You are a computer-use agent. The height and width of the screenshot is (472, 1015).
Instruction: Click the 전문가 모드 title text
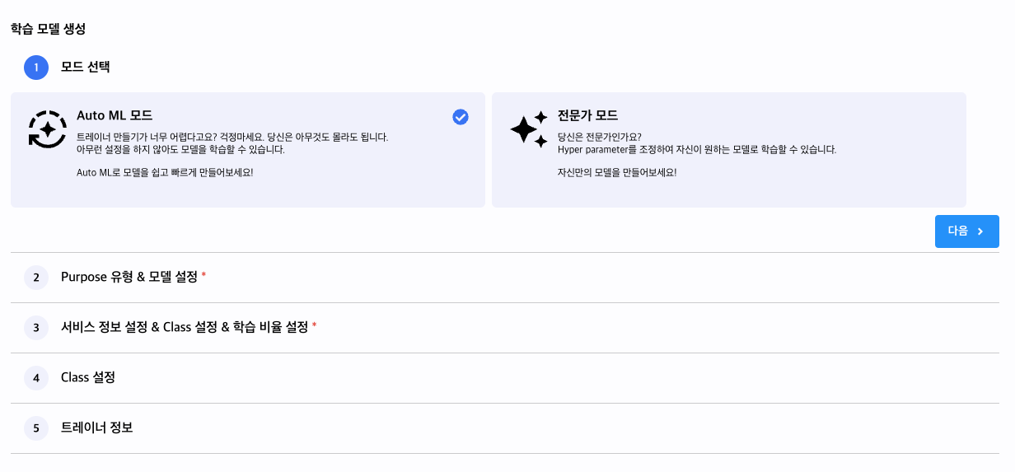click(587, 115)
